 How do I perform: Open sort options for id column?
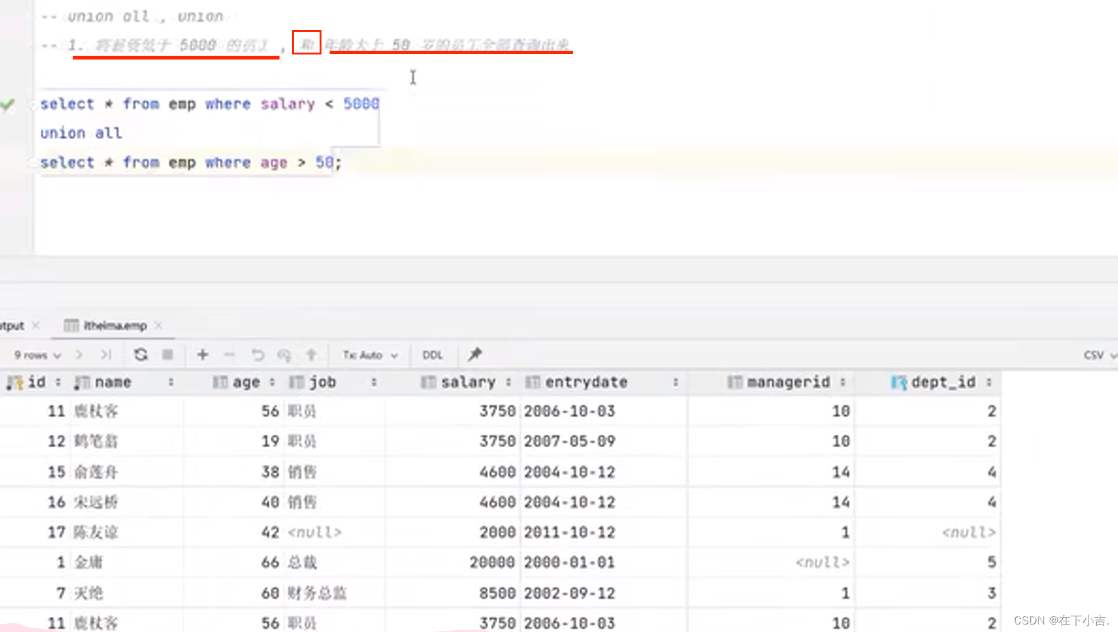pyautogui.click(x=58, y=382)
